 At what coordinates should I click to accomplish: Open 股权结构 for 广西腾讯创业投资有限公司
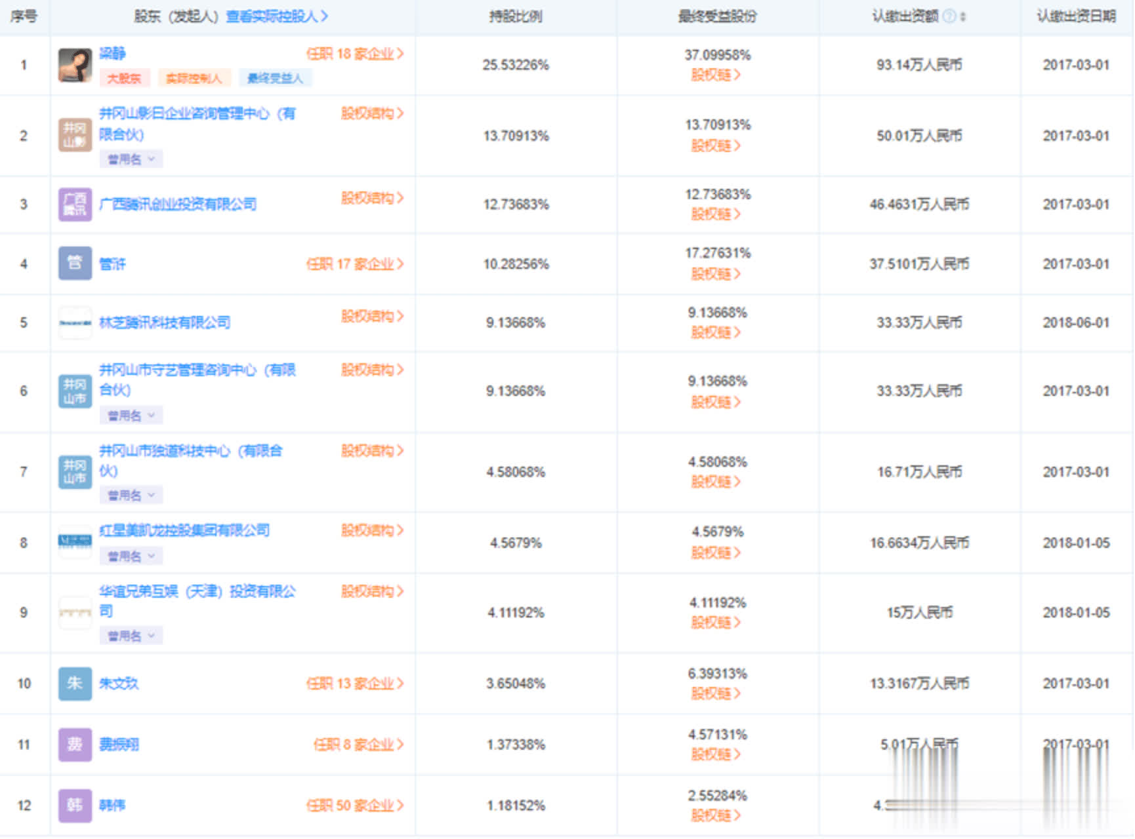372,198
